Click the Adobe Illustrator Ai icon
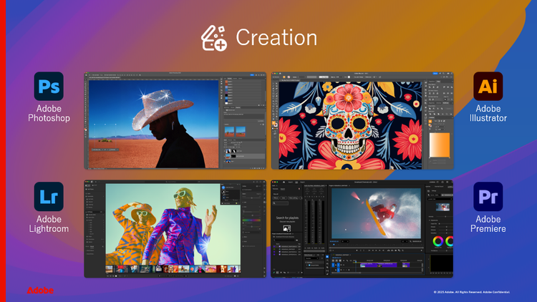537x302 pixels. click(488, 87)
